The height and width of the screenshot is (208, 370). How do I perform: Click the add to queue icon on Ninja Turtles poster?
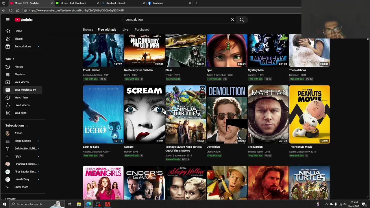pyautogui.click(x=202, y=95)
